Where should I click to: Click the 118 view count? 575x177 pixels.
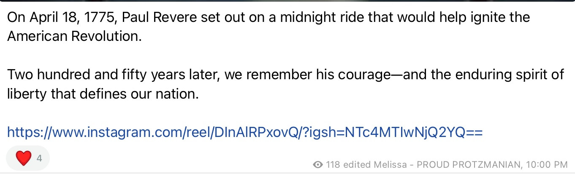334,164
